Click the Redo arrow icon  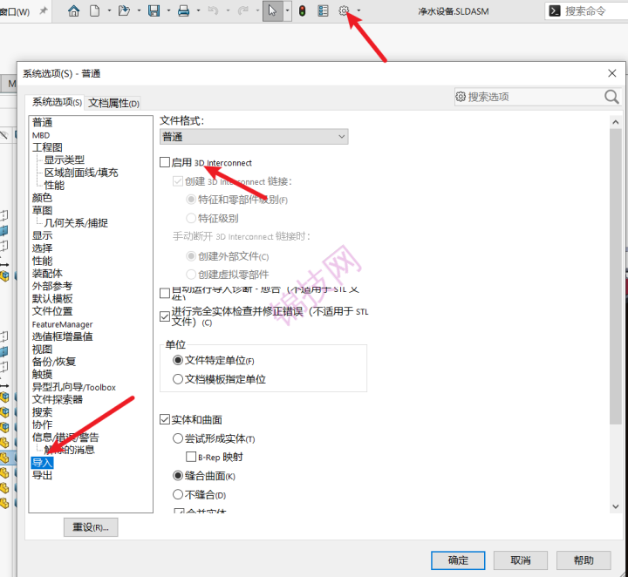click(x=242, y=10)
